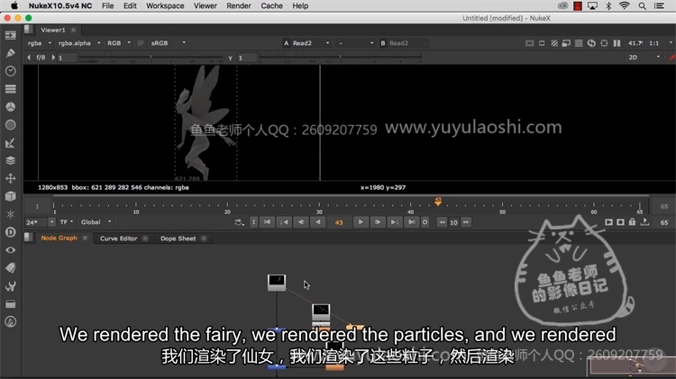Click the viewer gamma Y slider
The width and height of the screenshot is (676, 379).
coord(340,58)
